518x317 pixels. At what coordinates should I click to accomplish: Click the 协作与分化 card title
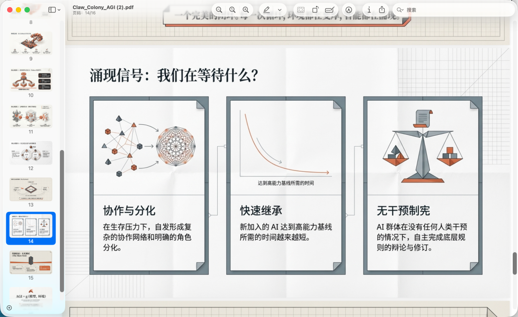[129, 211]
